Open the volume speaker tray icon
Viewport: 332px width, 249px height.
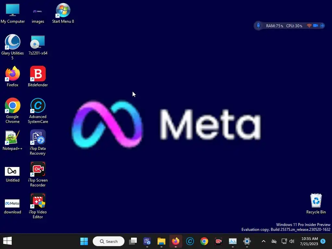292,241
